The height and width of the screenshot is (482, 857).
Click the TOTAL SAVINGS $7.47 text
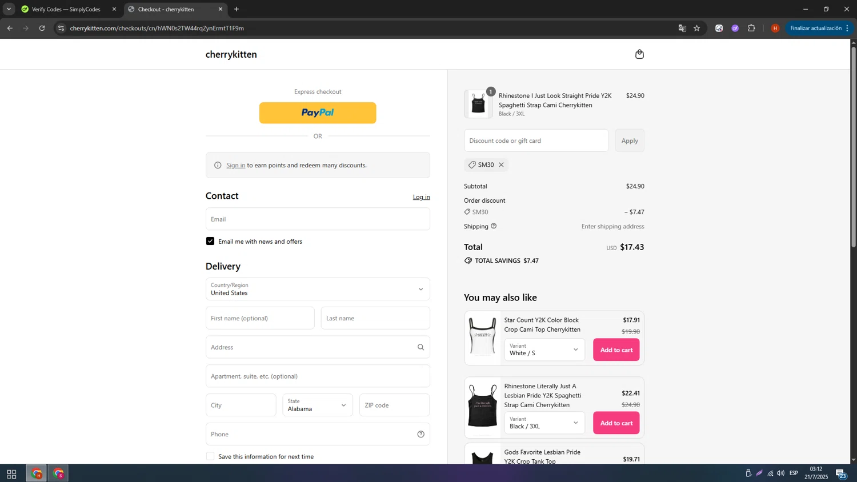pos(507,260)
